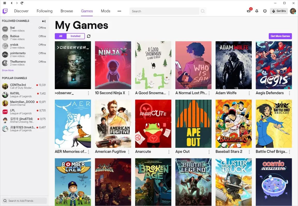Refresh the games library list
Screen dimensions: 298x206
pyautogui.click(x=89, y=36)
